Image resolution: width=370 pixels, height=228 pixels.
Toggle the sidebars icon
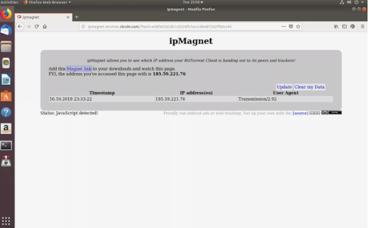tap(345, 26)
